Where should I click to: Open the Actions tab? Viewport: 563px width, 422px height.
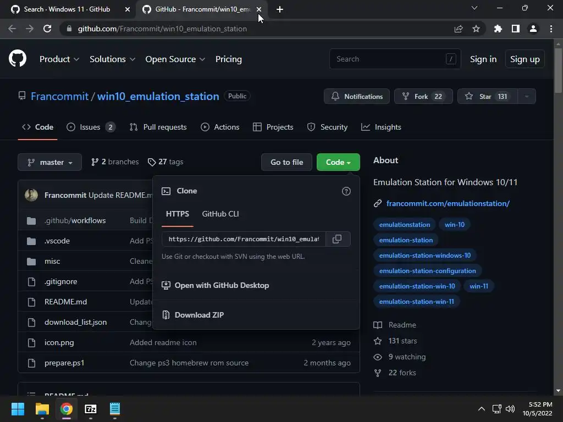[220, 127]
